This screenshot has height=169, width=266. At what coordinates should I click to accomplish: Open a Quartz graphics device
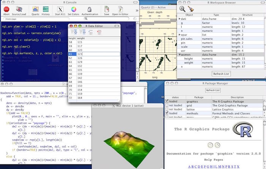tap(35, 9)
